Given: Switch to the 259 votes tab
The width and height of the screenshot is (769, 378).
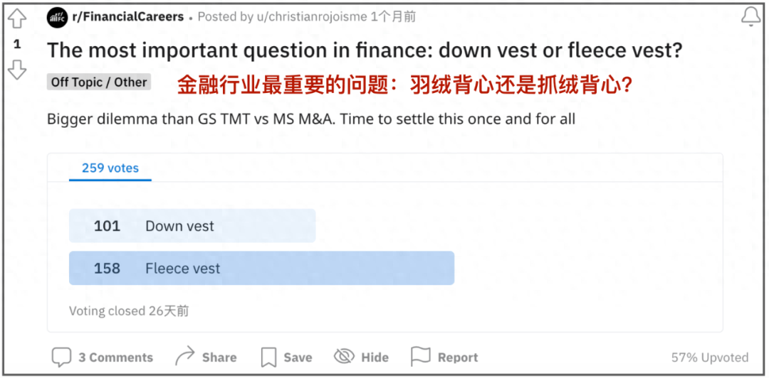Looking at the screenshot, I should click(x=110, y=168).
